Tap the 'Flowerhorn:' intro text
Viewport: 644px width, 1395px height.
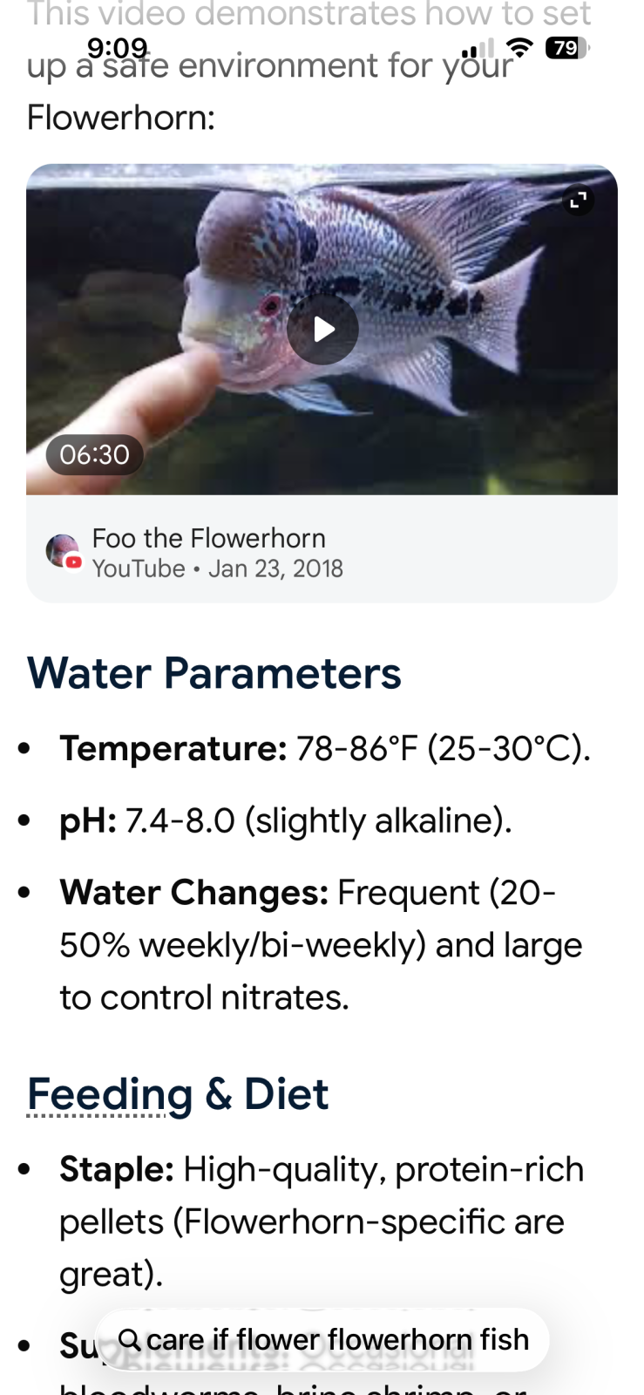click(x=121, y=117)
